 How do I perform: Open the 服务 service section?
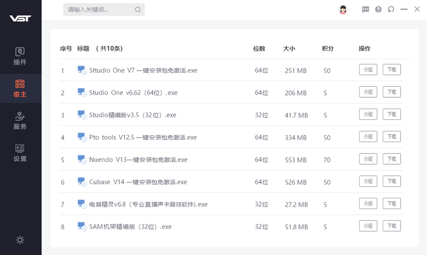(20, 121)
